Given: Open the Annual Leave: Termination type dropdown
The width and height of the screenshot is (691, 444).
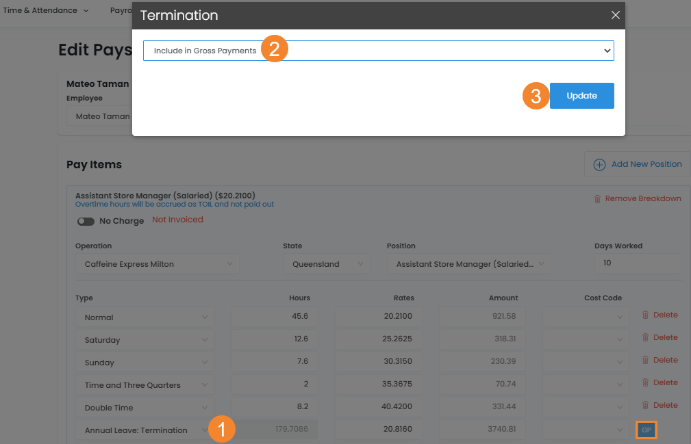Looking at the screenshot, I should pos(145,430).
